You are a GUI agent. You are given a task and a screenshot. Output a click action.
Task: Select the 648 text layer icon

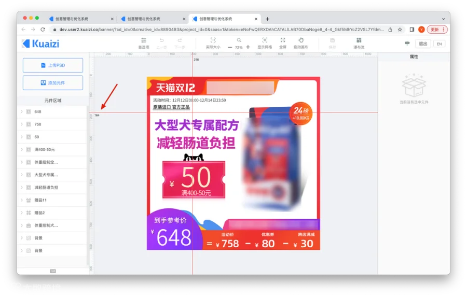(29, 111)
